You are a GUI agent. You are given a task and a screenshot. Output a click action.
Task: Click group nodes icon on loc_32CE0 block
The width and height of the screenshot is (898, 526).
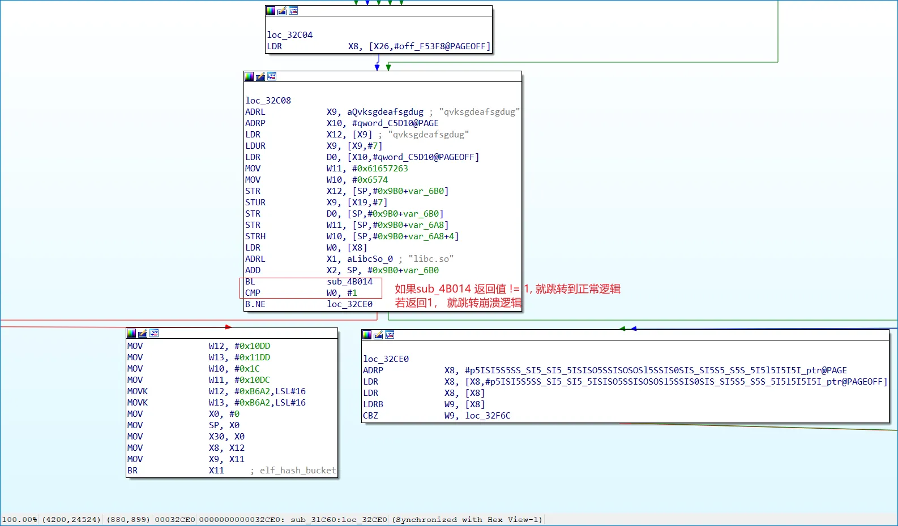(x=390, y=335)
